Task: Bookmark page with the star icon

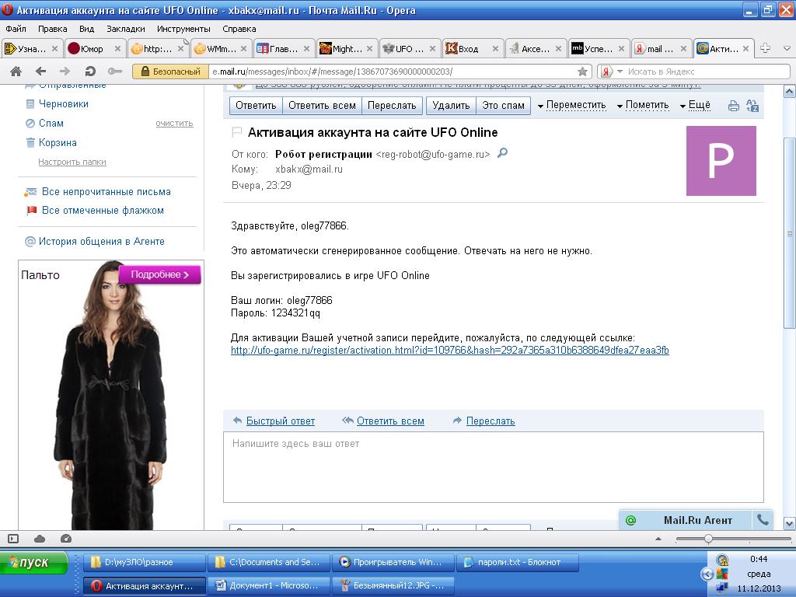Action: 583,72
